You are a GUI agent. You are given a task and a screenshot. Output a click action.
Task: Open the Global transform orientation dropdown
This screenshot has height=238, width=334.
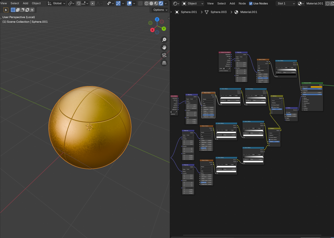click(56, 3)
